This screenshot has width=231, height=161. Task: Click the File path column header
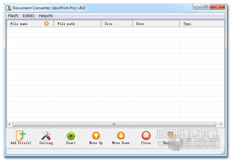(x=77, y=24)
